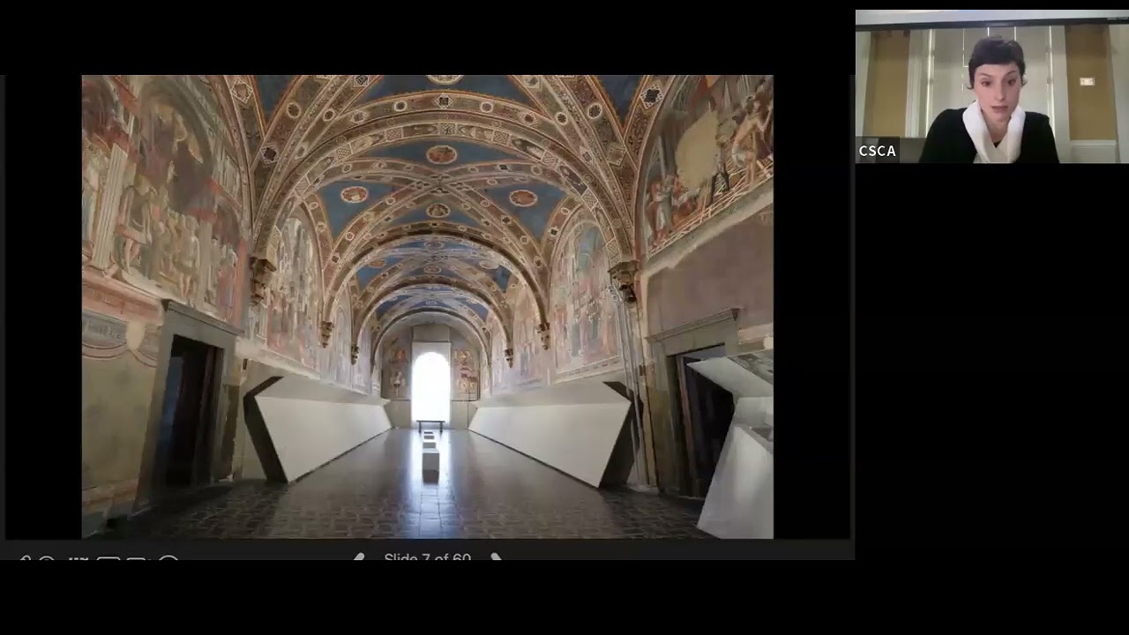Advance to next slide arrow
The image size is (1129, 635).
tap(496, 557)
